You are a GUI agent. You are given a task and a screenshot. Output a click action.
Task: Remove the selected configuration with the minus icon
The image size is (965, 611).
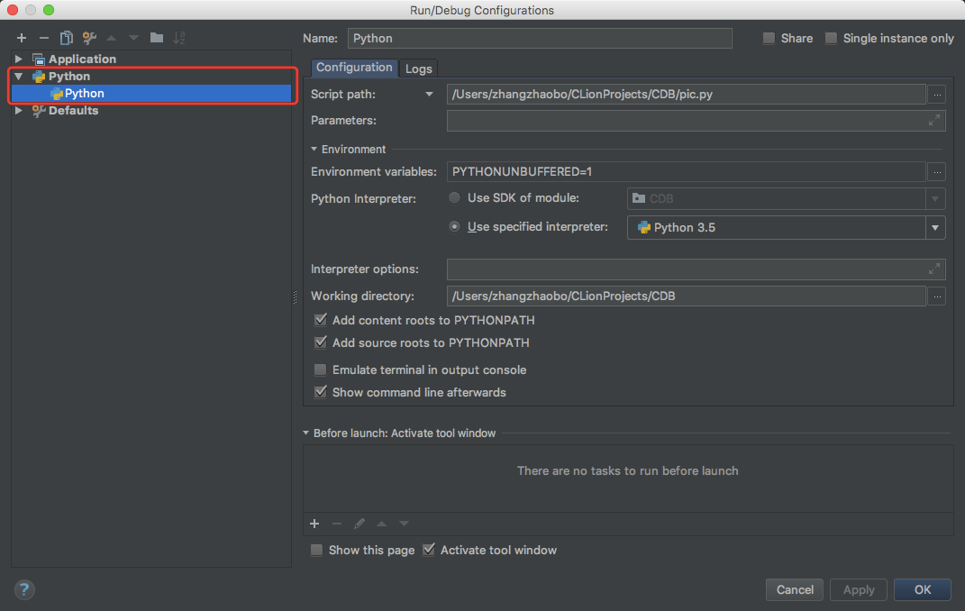(43, 38)
